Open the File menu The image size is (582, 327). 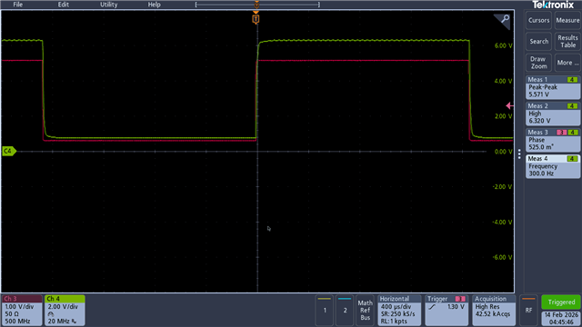(18, 5)
